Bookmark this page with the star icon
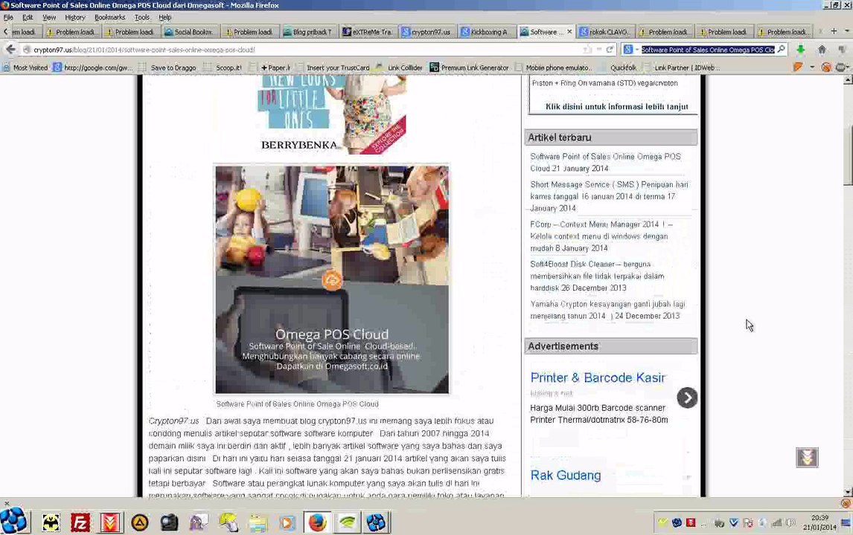This screenshot has width=853, height=535. (587, 50)
